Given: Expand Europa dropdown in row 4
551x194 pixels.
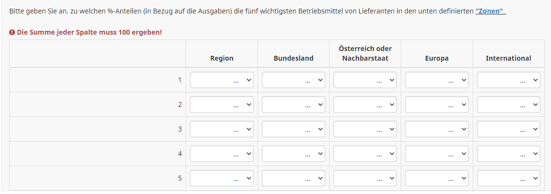Looking at the screenshot, I should (x=436, y=154).
